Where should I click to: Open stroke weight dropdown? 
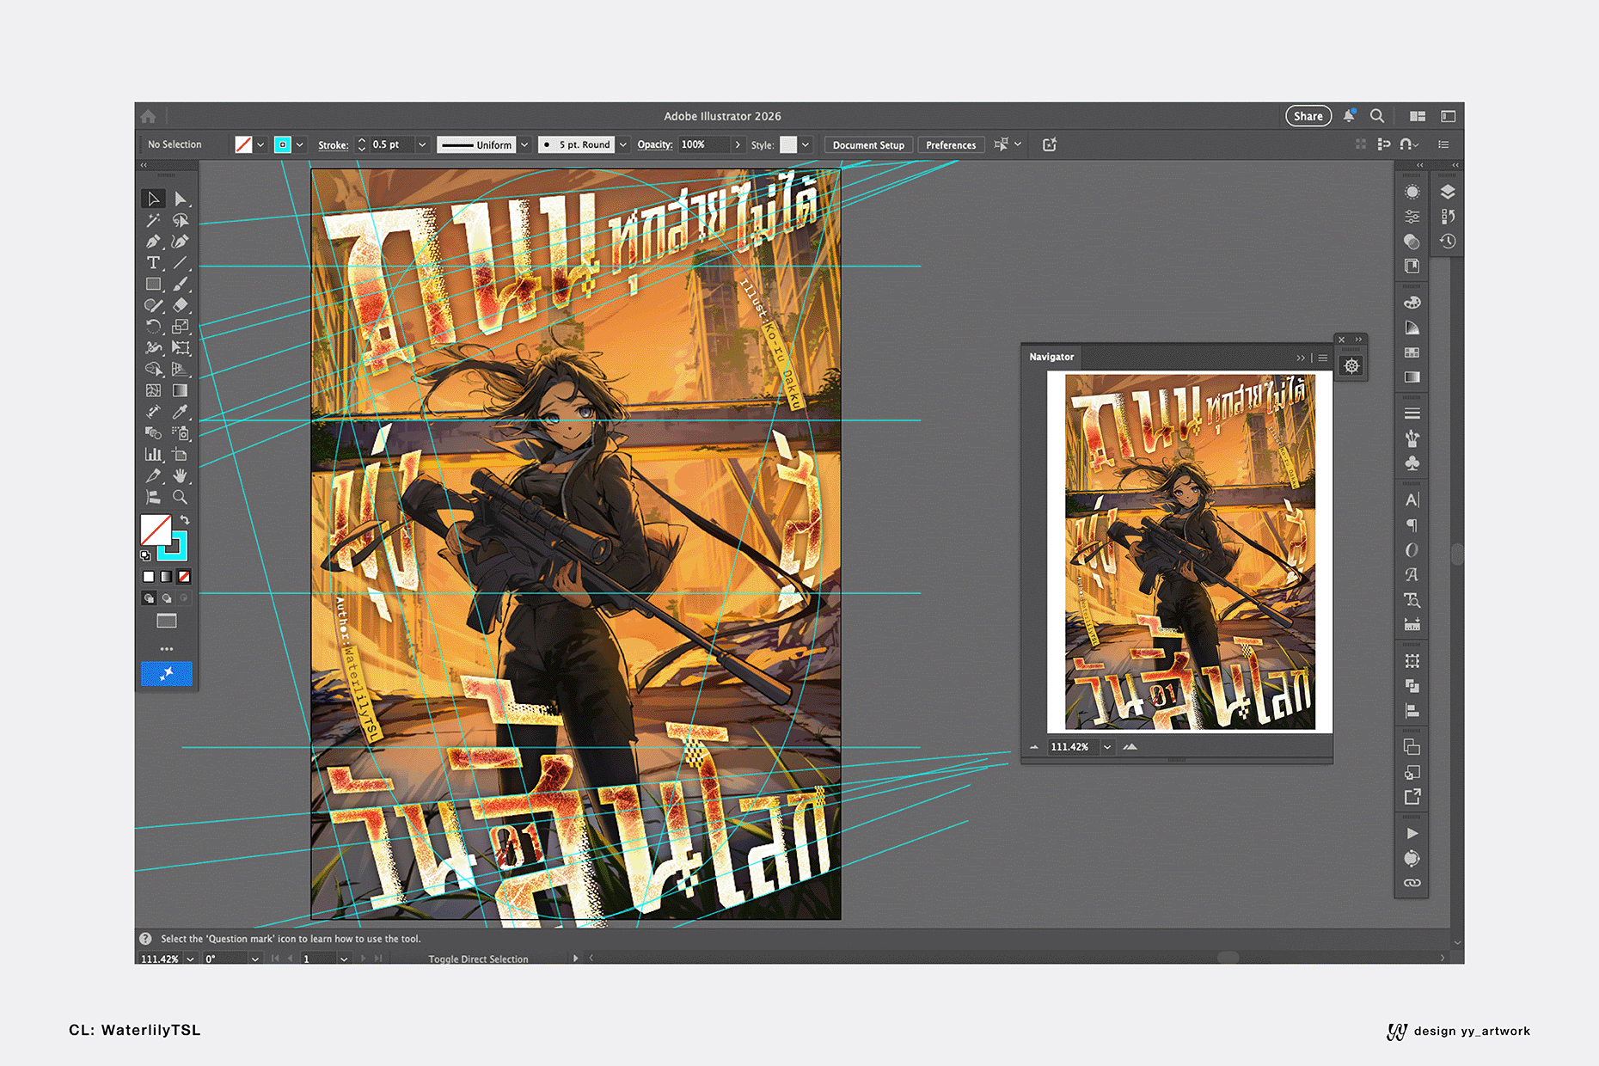[422, 144]
